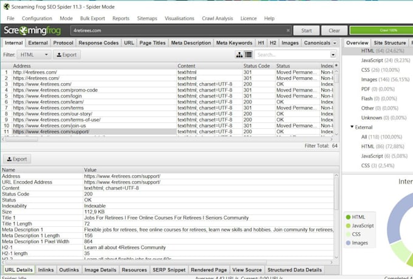Select JavaScript (24) in overview tree
The image size is (413, 279).
coord(385,60)
